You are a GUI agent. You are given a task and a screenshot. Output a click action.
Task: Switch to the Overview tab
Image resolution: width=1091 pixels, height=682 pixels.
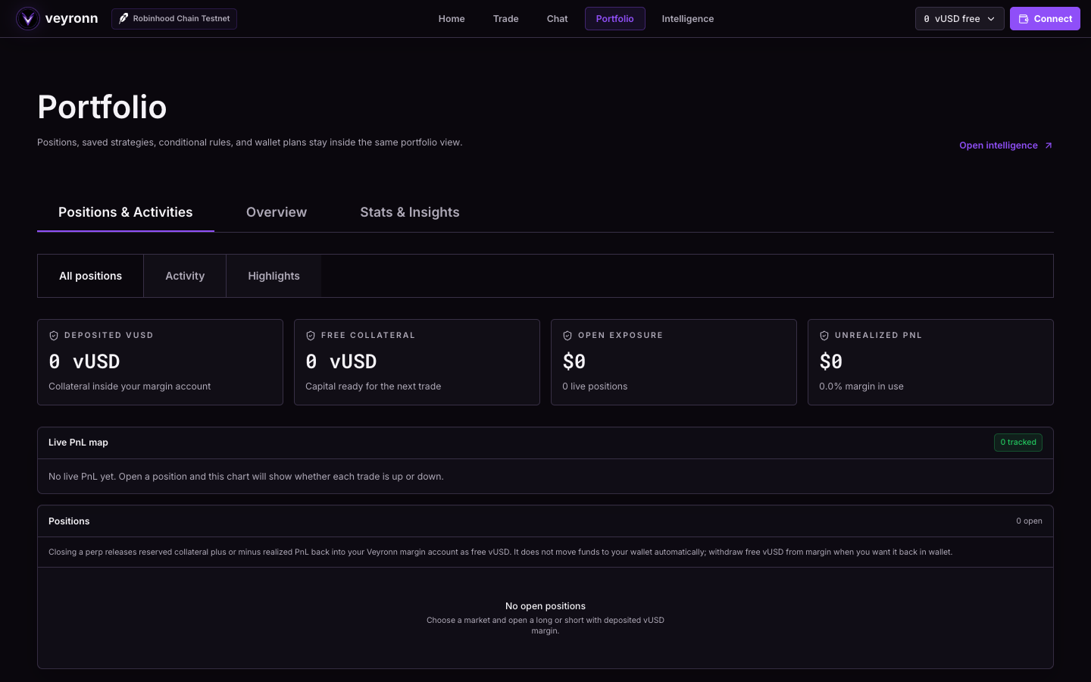(x=277, y=212)
